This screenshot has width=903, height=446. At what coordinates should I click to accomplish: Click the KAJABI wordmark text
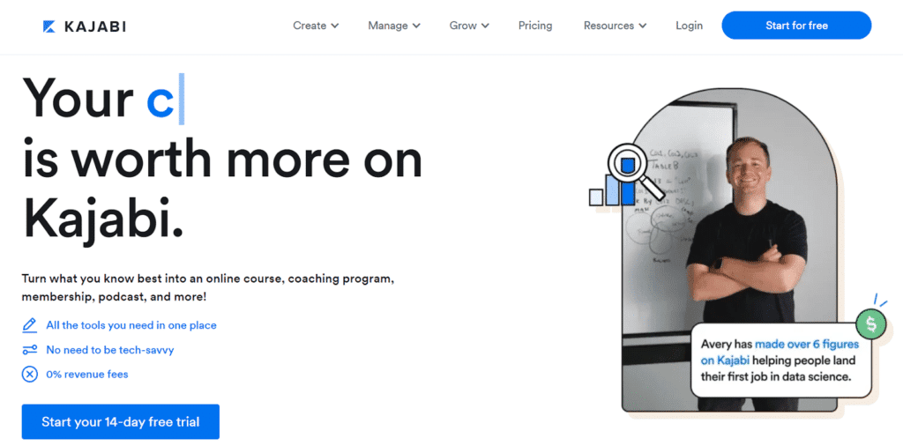tap(95, 26)
